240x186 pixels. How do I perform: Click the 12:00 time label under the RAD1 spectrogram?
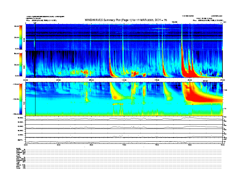click(124, 80)
